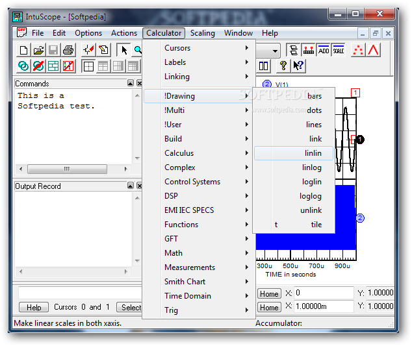Image resolution: width=412 pixels, height=346 pixels.
Task: Collapse the Commands panel
Action: [131, 83]
